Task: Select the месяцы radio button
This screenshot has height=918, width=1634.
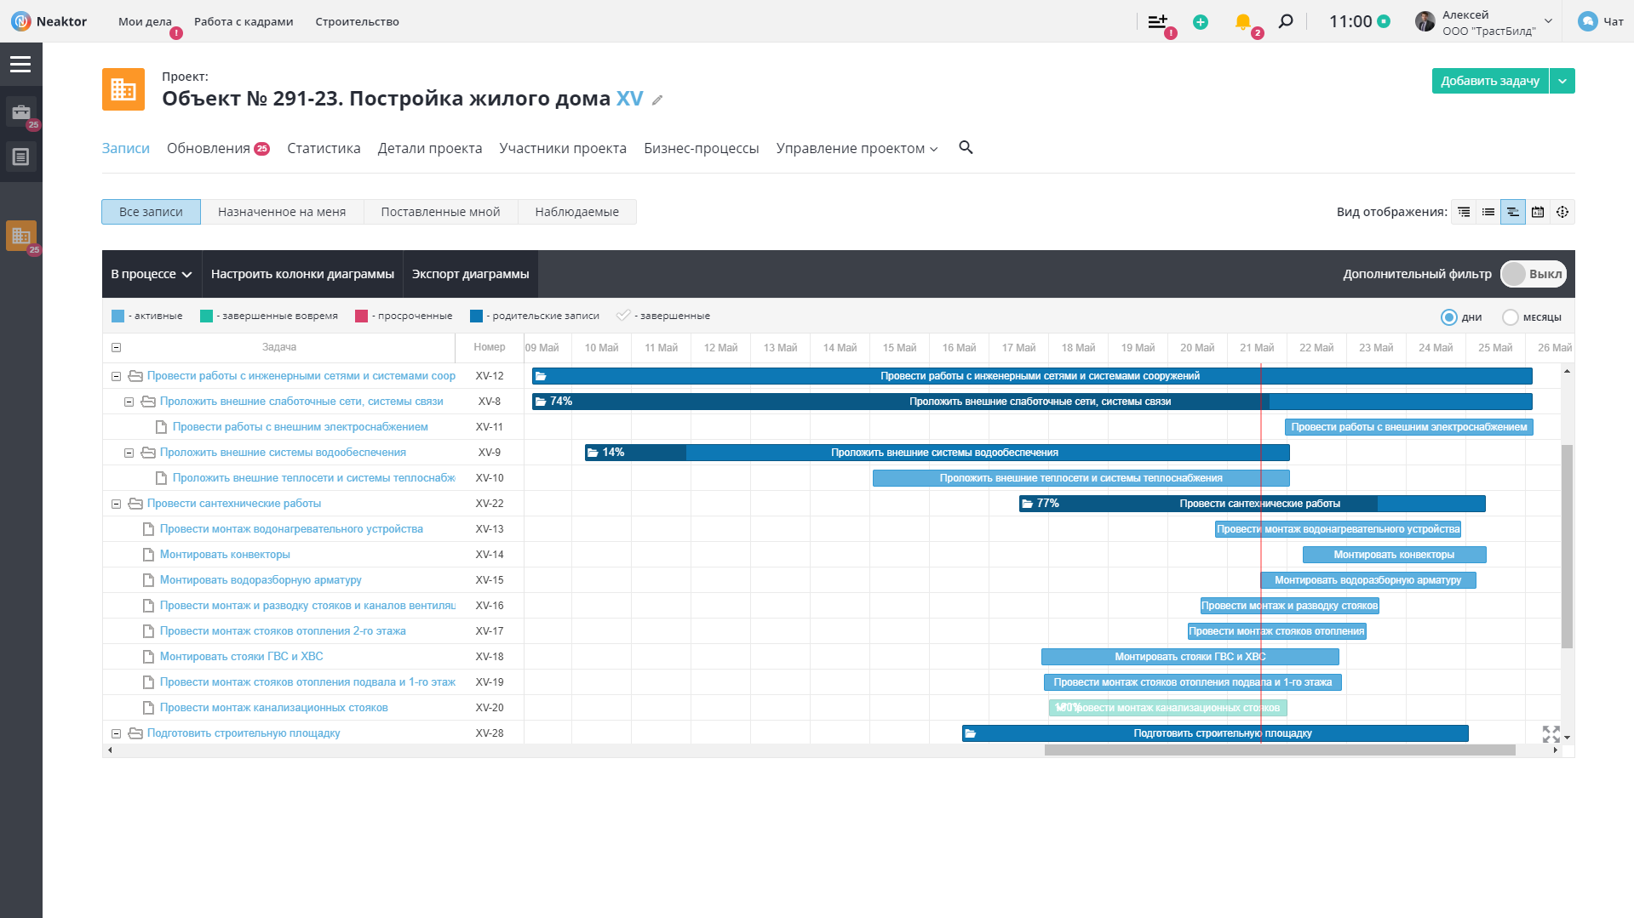Action: pyautogui.click(x=1510, y=317)
